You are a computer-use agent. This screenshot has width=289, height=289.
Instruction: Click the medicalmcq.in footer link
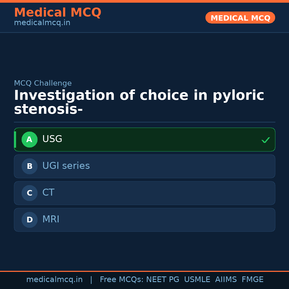(55, 279)
